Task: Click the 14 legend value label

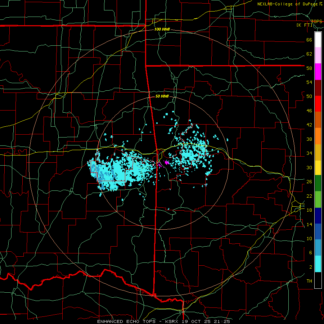Action: pyautogui.click(x=309, y=224)
